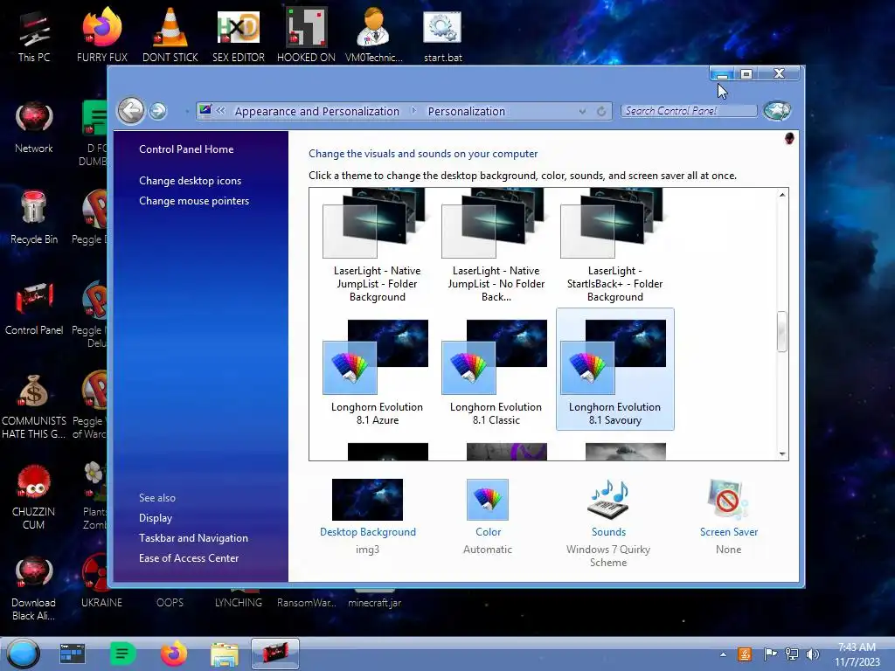Open Display under See also

pos(156,518)
